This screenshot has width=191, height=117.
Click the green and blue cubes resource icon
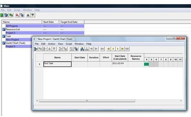coord(82,49)
